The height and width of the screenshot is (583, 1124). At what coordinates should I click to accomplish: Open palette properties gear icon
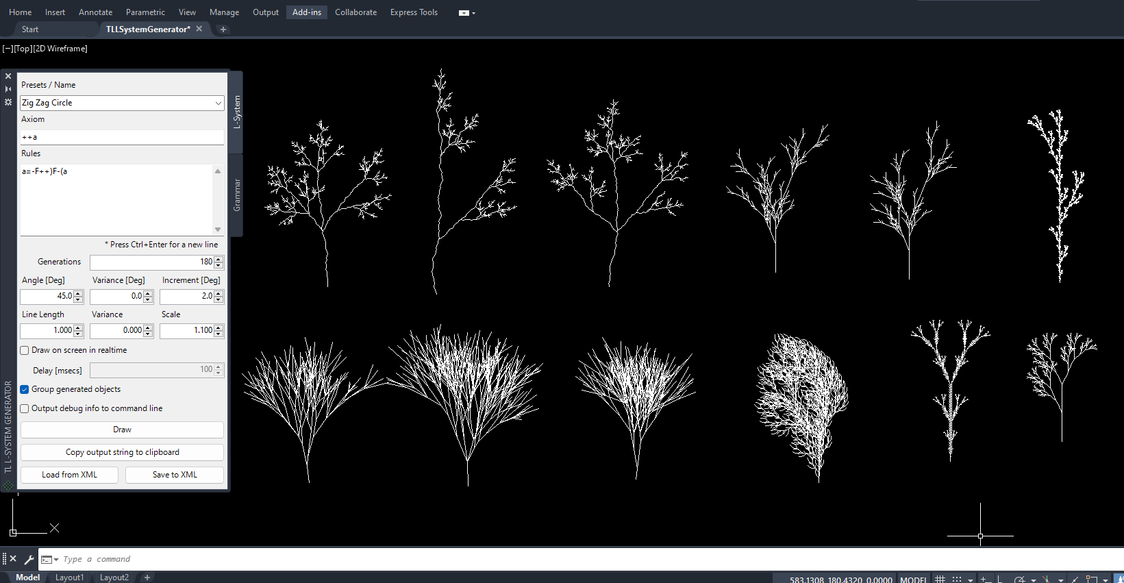(x=8, y=102)
